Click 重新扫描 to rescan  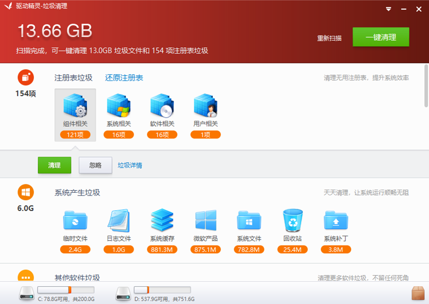(x=329, y=38)
